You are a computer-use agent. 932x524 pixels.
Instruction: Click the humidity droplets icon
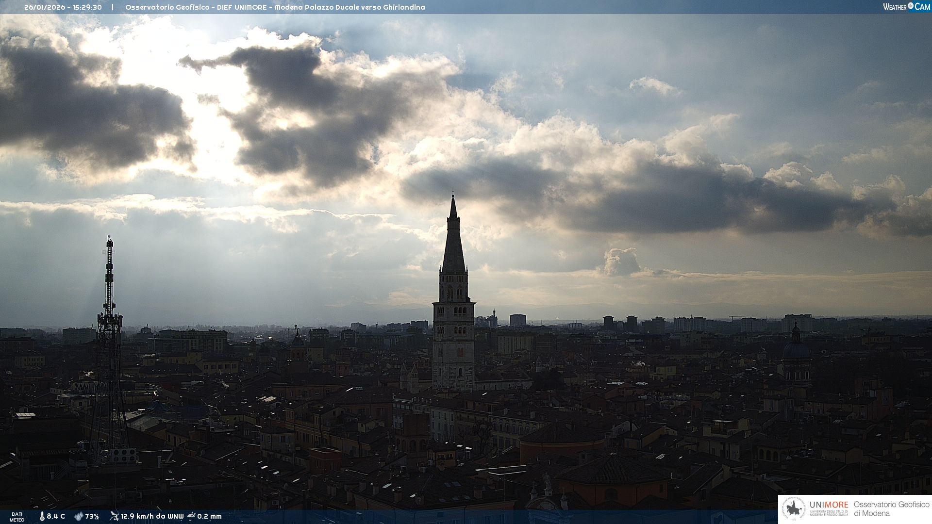[79, 516]
